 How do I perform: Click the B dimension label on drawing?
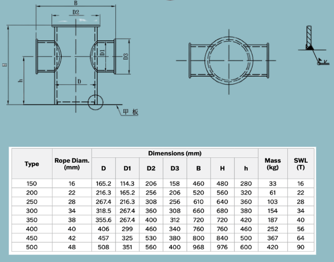point(75,4)
